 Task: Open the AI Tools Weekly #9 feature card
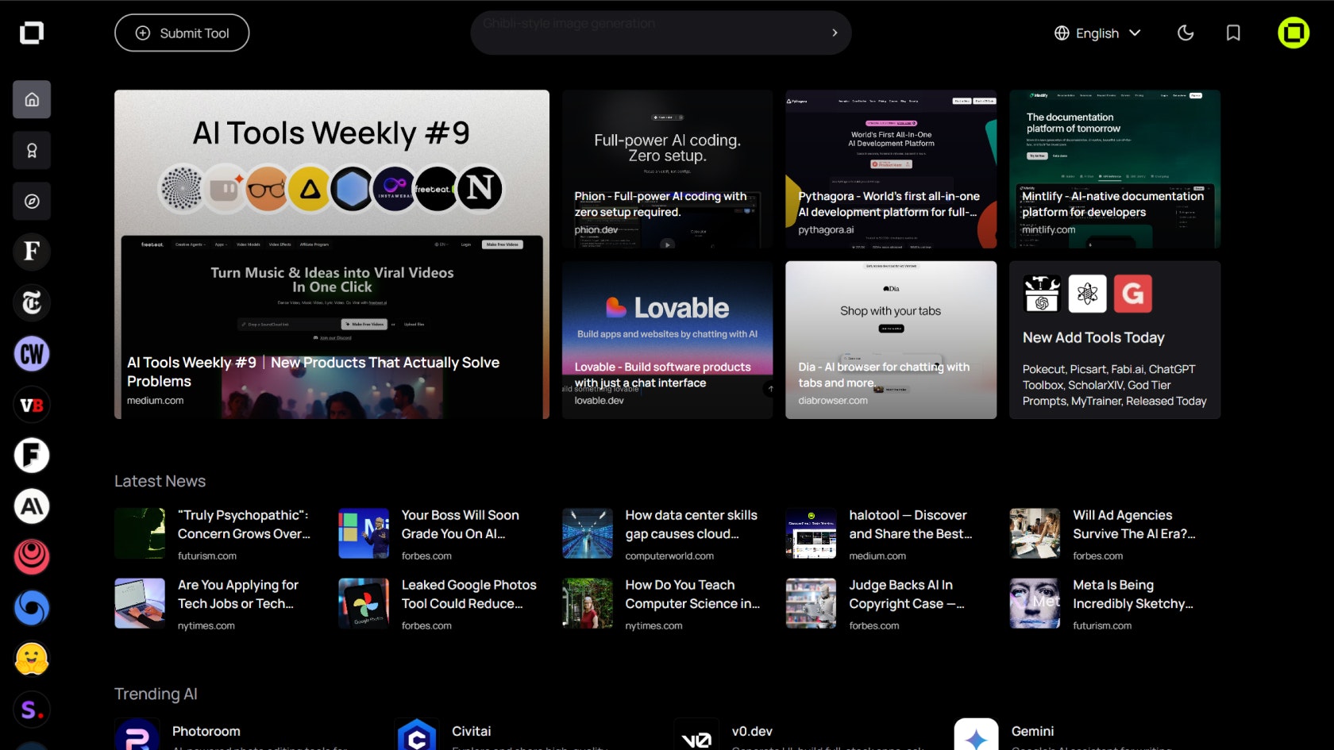click(x=332, y=254)
